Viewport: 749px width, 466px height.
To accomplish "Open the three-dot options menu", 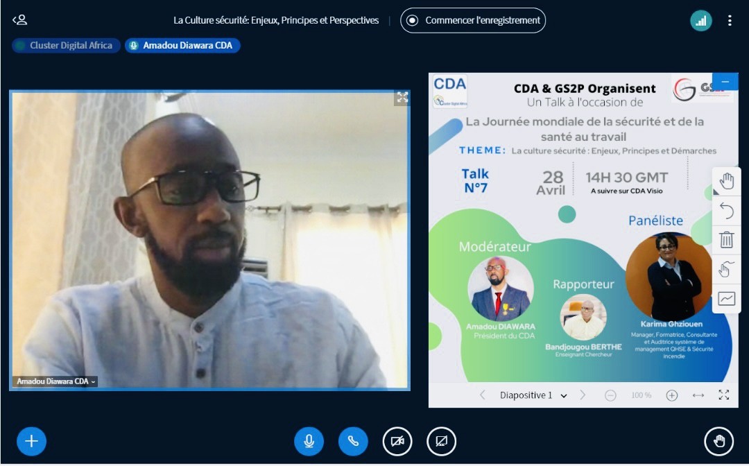I will [730, 21].
